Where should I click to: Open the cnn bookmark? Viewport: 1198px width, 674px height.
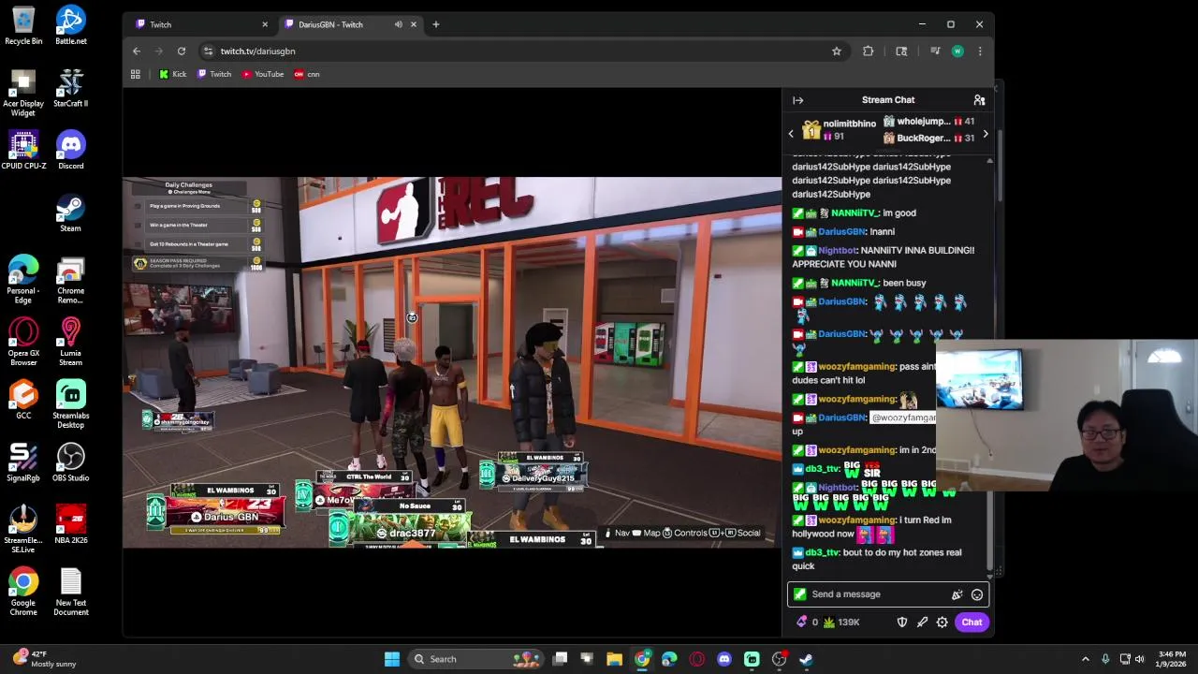point(307,74)
